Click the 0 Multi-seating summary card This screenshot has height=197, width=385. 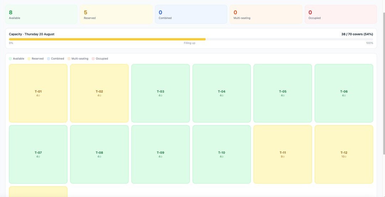point(266,15)
